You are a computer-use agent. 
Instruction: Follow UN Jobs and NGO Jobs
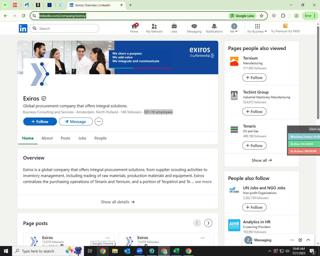coord(254,207)
